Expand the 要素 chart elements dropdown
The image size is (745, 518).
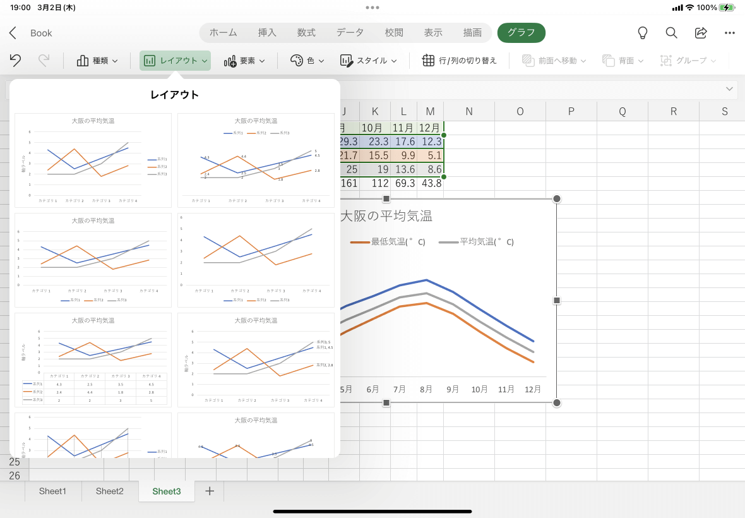(x=244, y=61)
